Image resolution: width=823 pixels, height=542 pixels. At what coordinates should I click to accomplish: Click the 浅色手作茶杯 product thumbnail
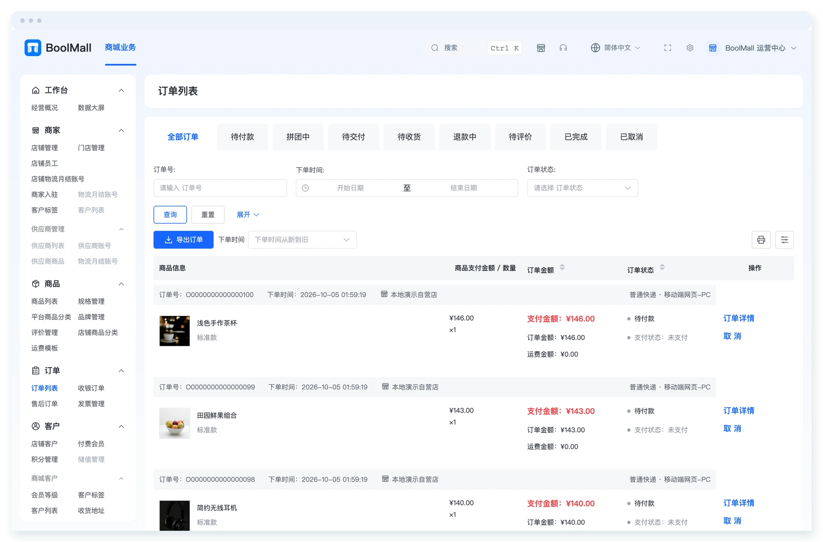point(174,331)
